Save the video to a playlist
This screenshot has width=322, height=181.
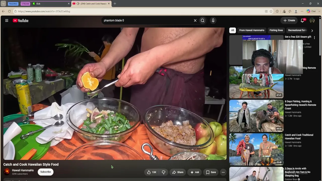click(x=211, y=172)
